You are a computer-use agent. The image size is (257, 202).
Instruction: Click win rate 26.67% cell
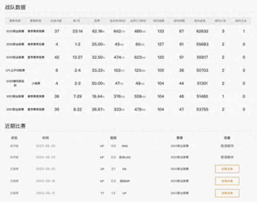[x=98, y=109]
